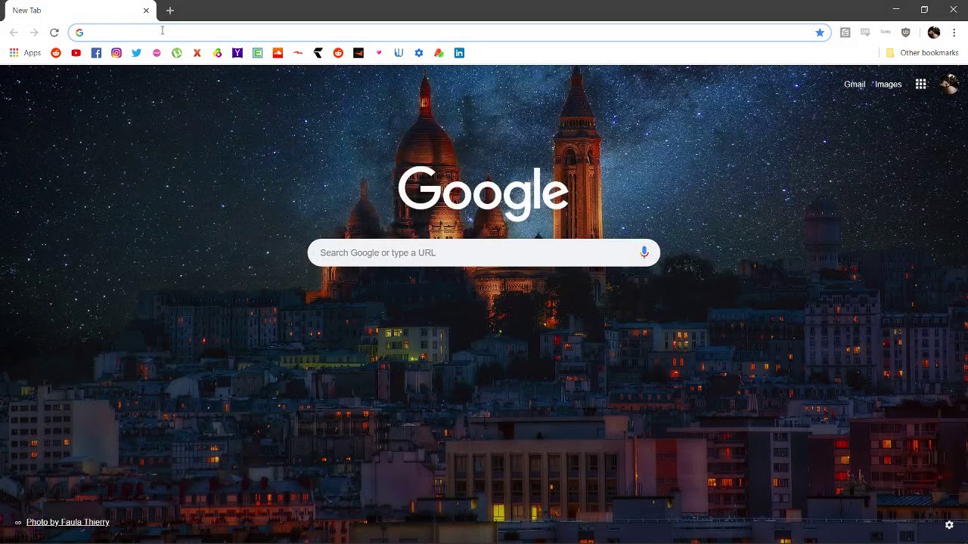Image resolution: width=968 pixels, height=544 pixels.
Task: Click the Google logo
Action: [483, 193]
